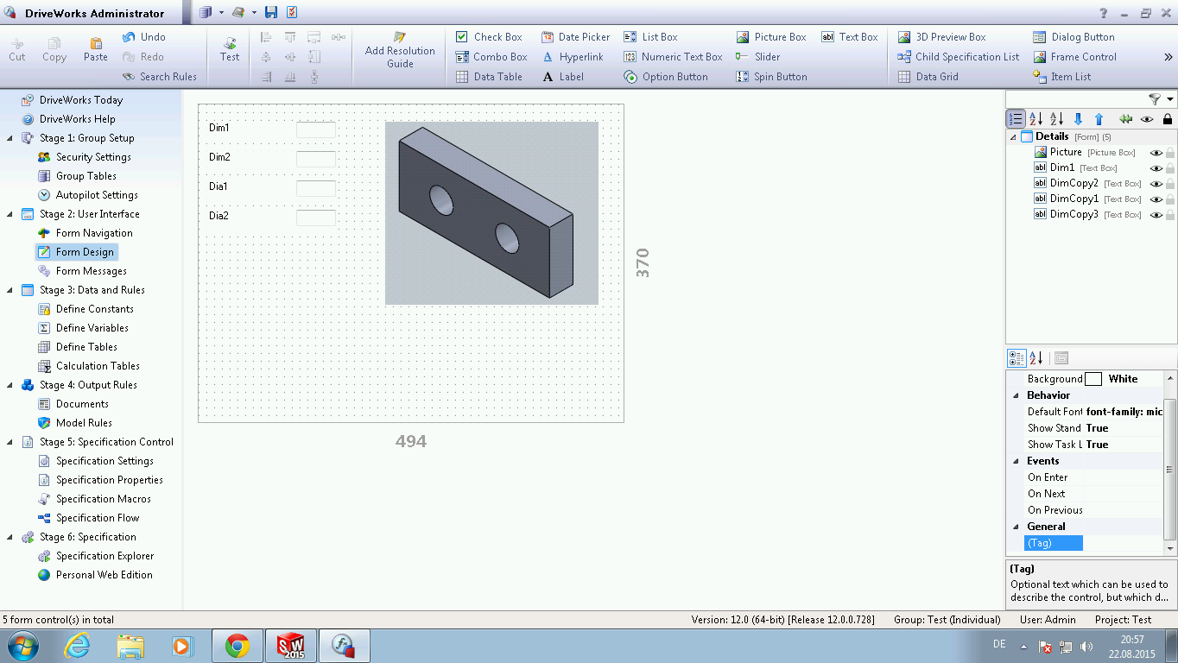
Task: Open Search Rules
Action: tap(159, 77)
